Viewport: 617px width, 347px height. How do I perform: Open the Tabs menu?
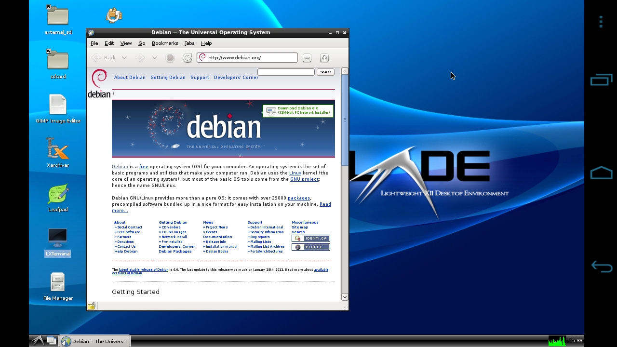(x=189, y=43)
